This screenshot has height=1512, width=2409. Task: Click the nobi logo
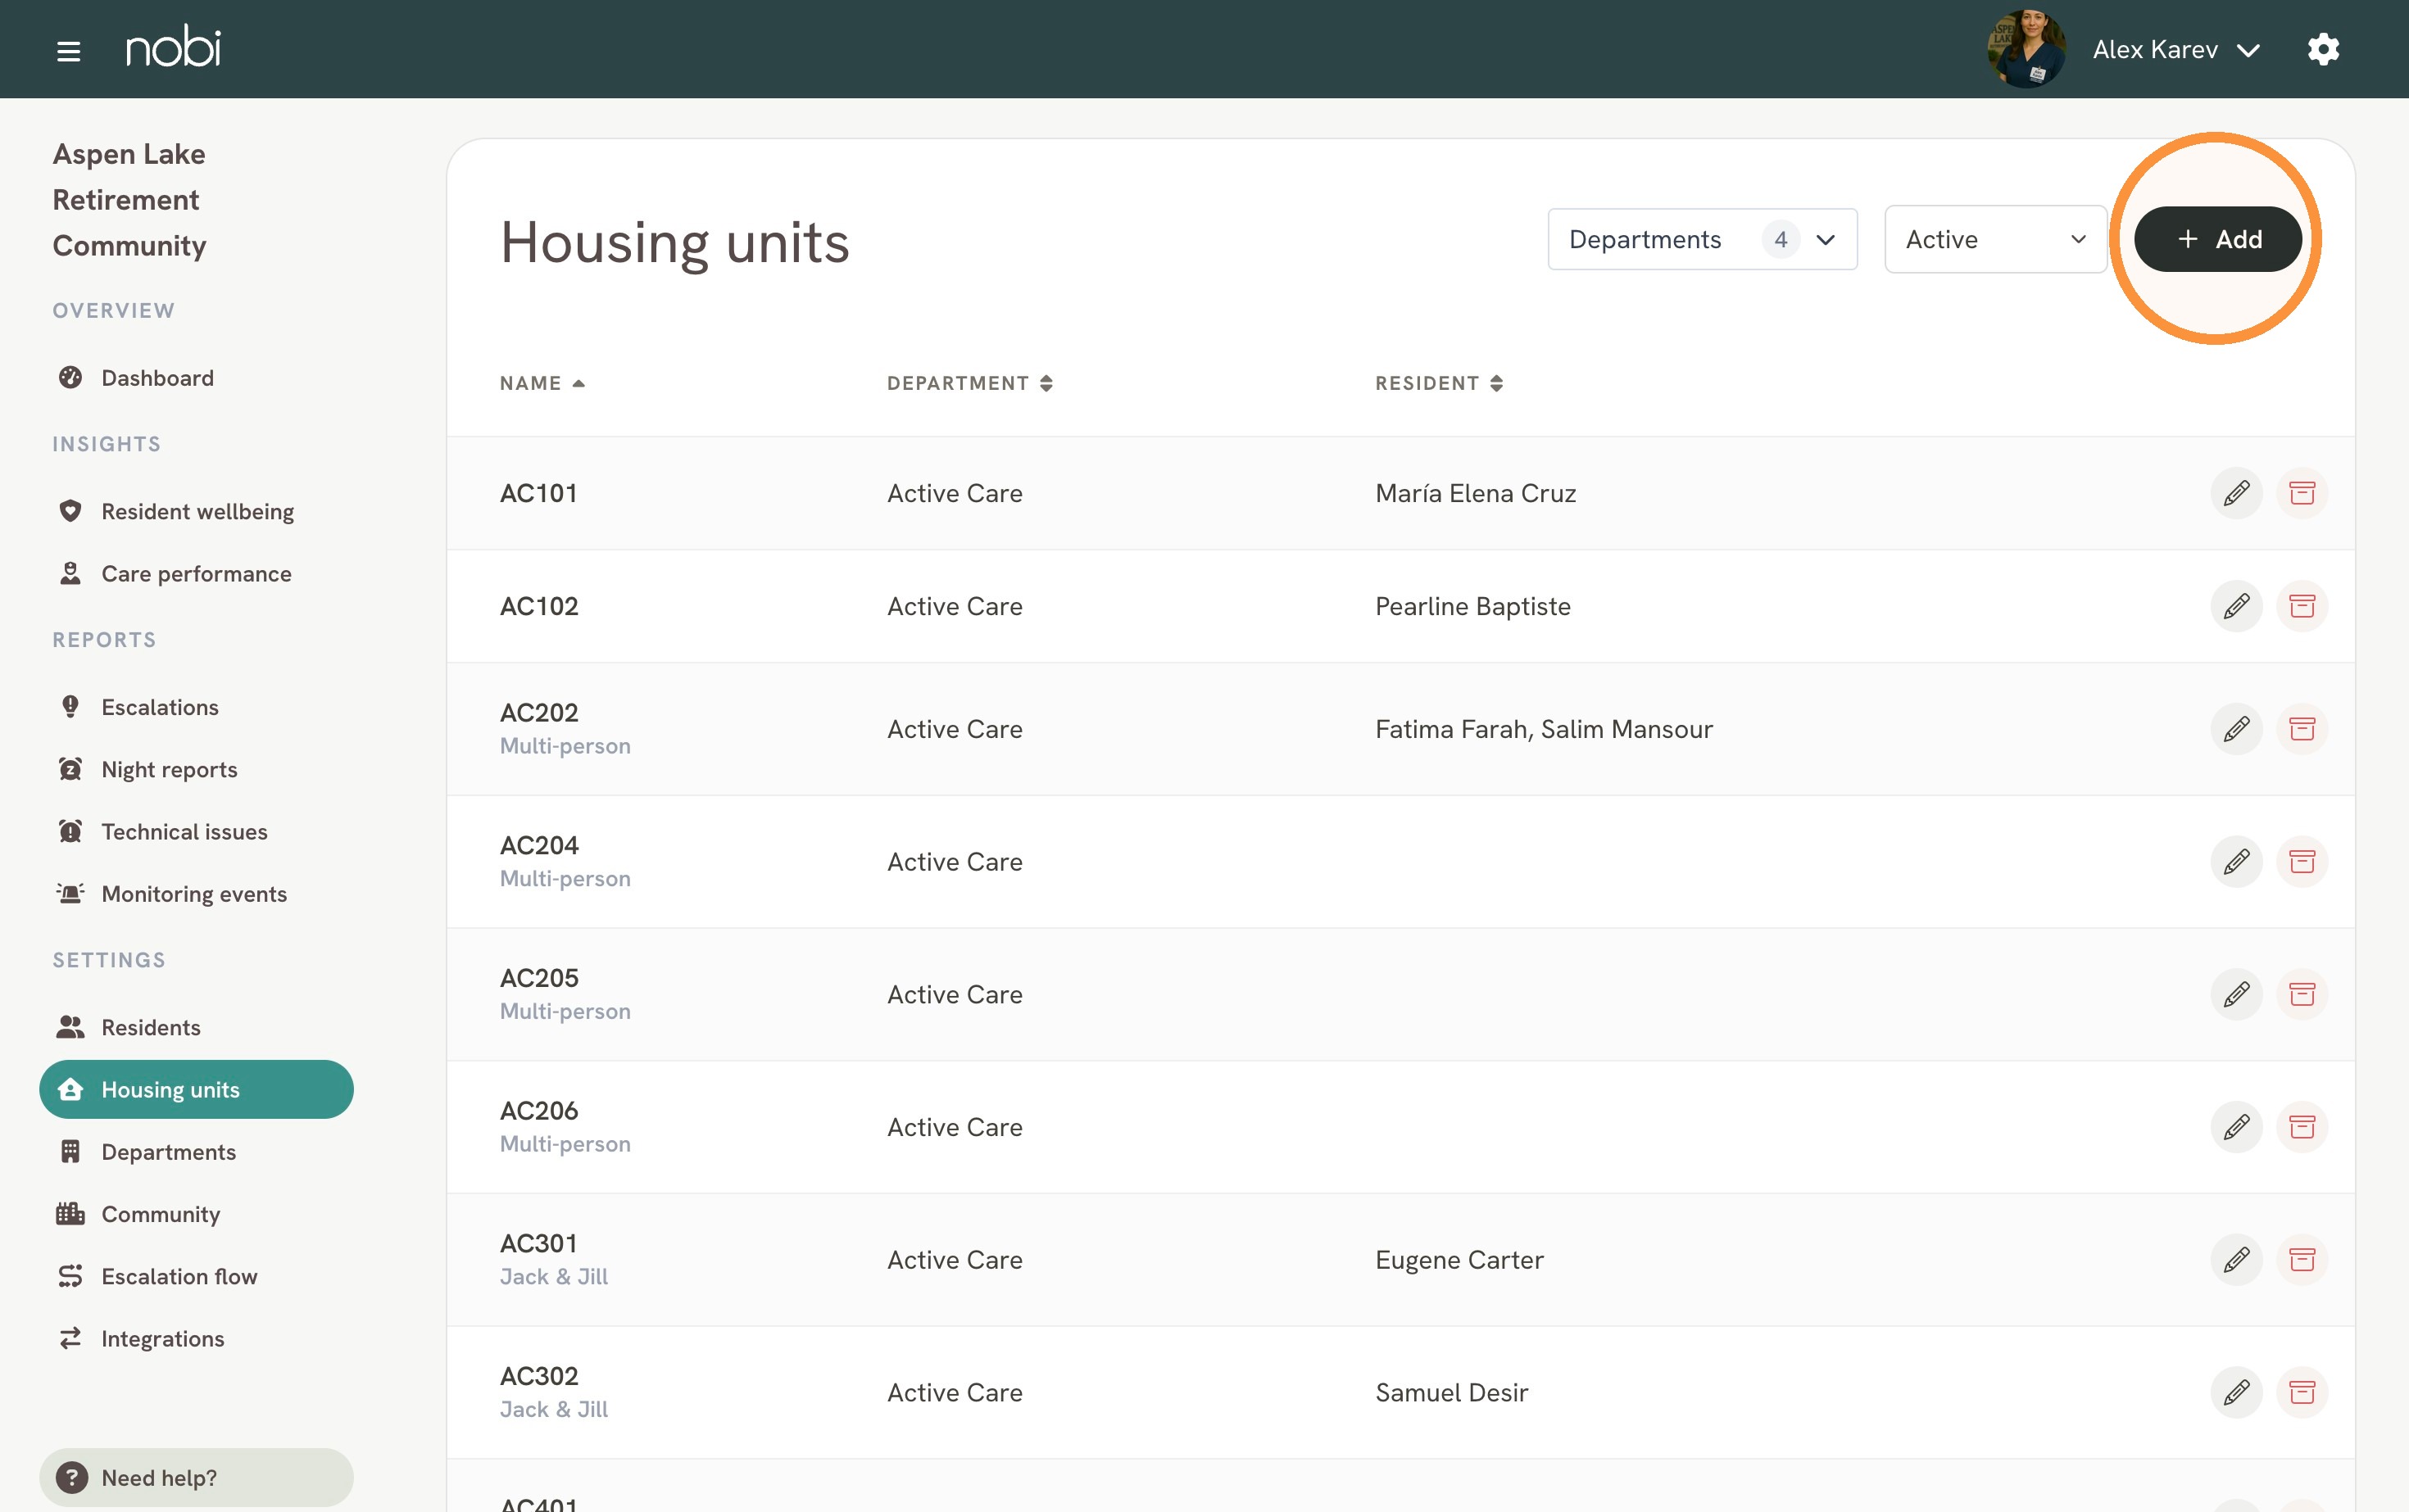173,47
